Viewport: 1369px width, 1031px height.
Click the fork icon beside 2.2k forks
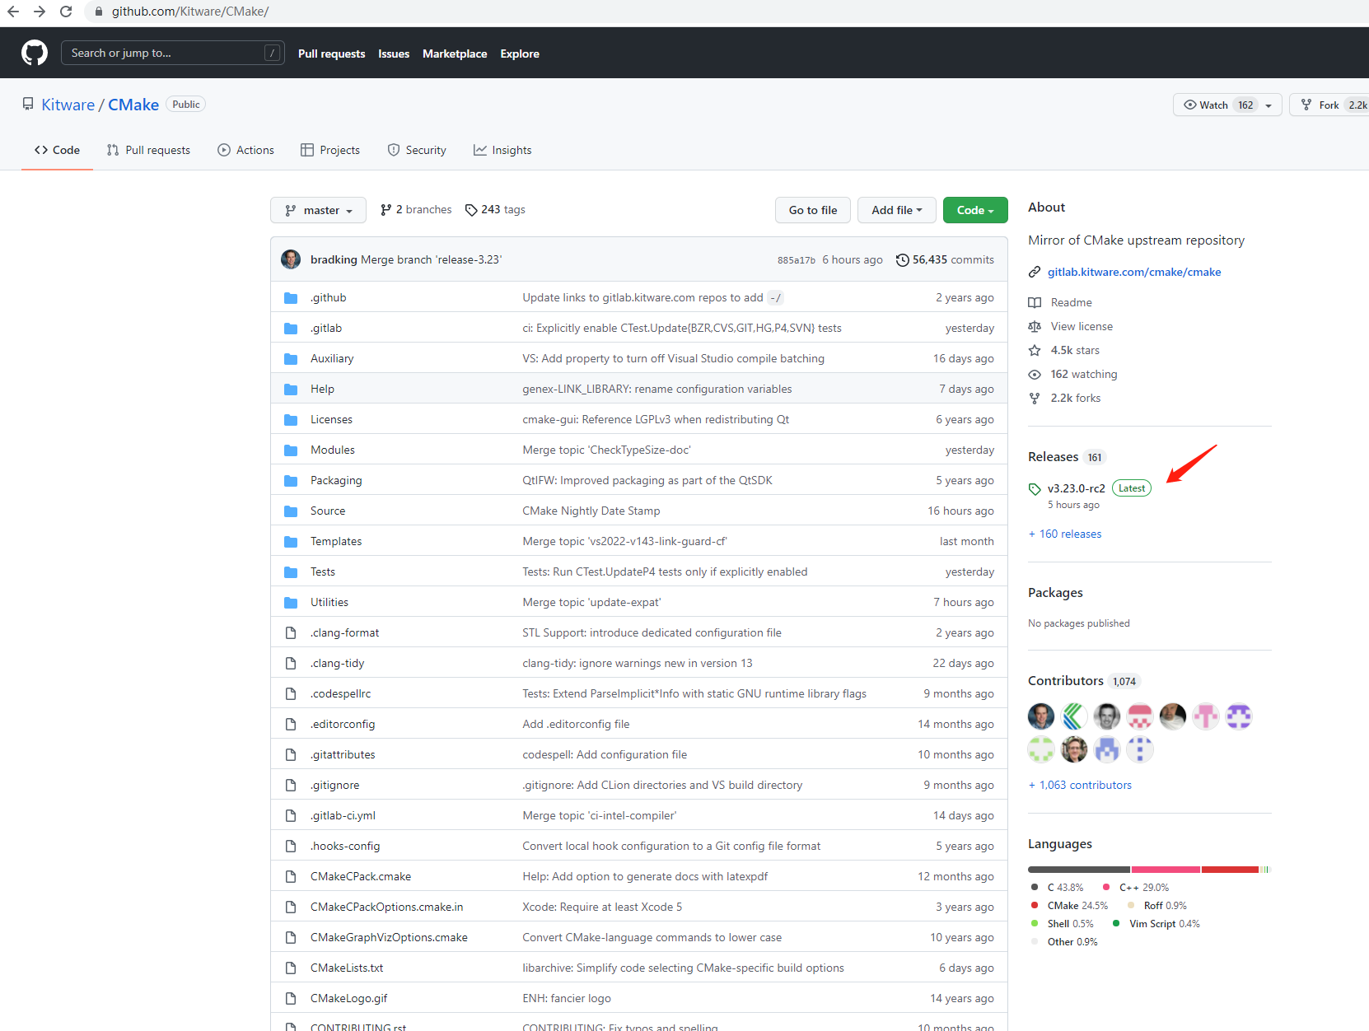[1035, 399]
